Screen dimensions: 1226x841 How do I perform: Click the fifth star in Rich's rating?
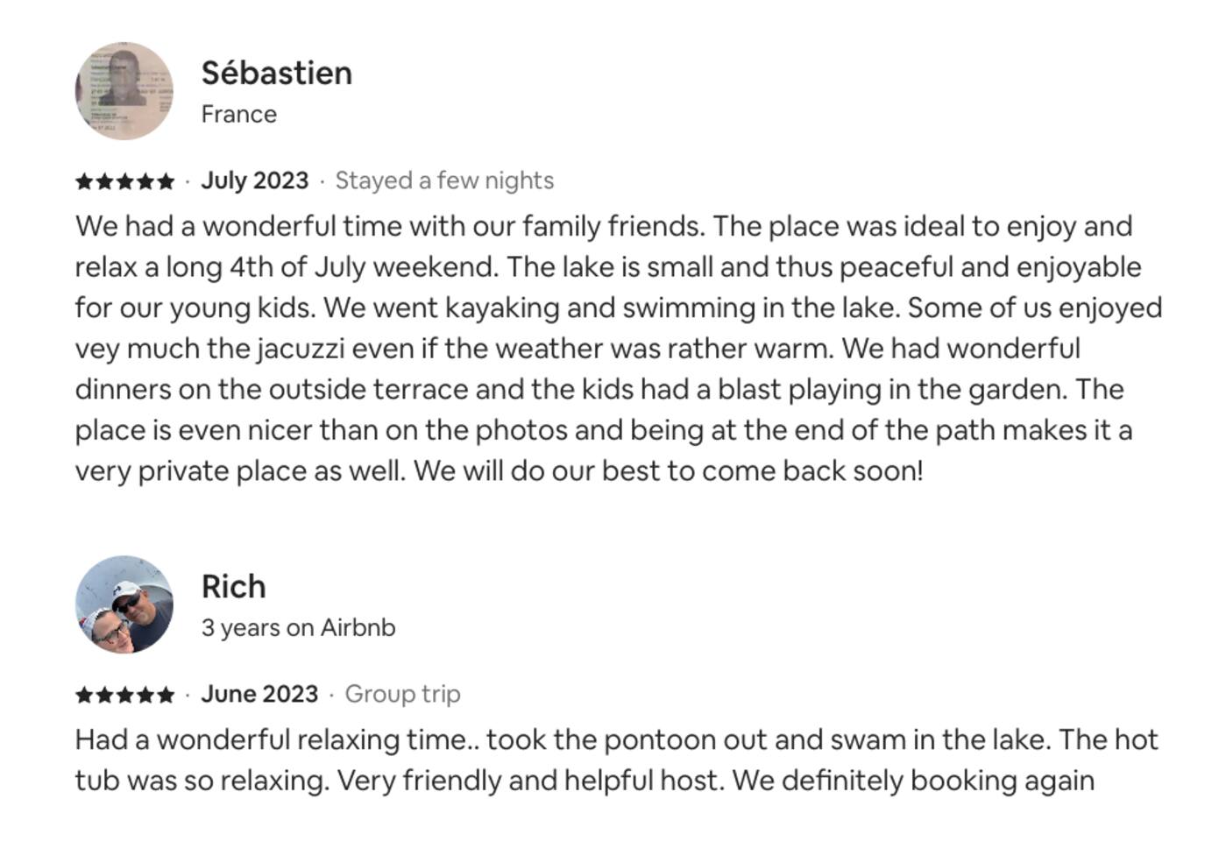click(166, 695)
